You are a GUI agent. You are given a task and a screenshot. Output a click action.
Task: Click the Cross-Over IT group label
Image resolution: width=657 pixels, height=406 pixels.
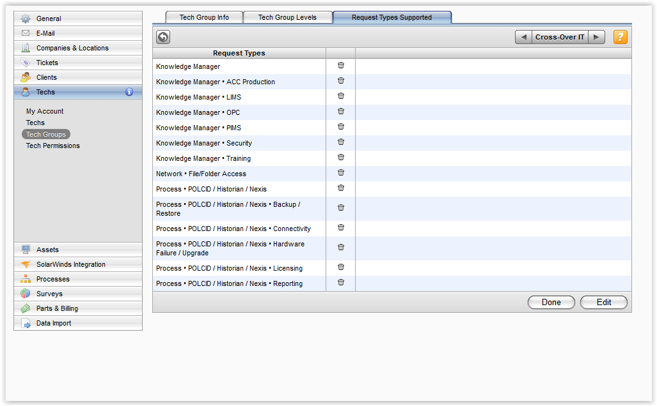560,37
